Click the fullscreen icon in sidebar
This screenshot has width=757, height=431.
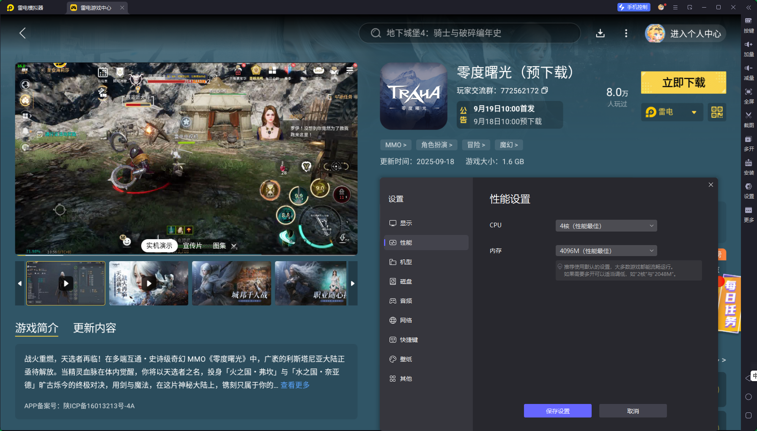[x=748, y=92]
